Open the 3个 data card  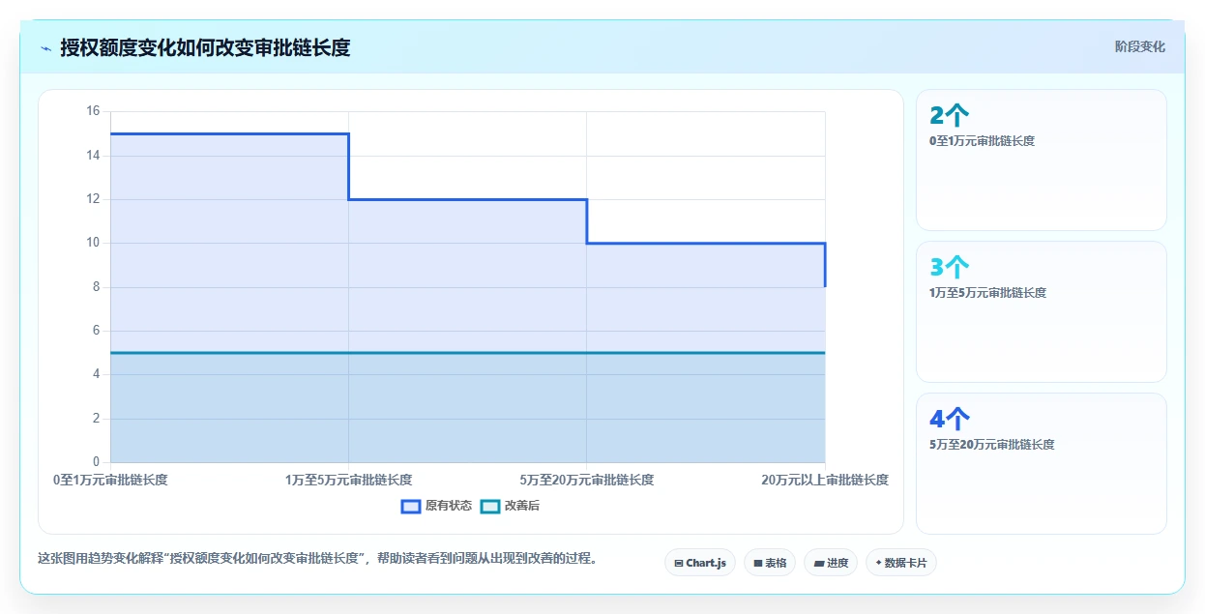point(1042,311)
